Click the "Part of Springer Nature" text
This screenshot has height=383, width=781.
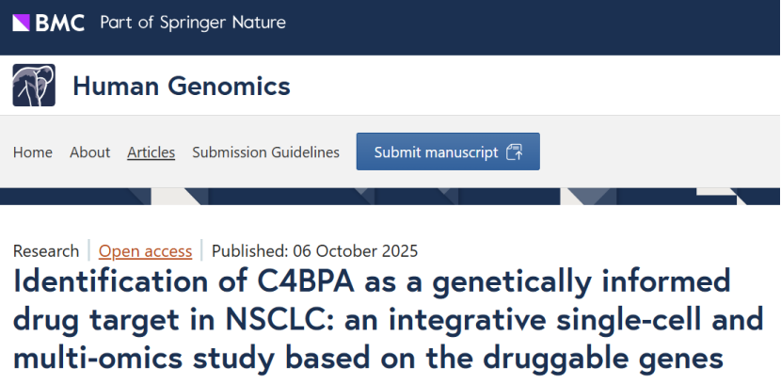tap(193, 23)
